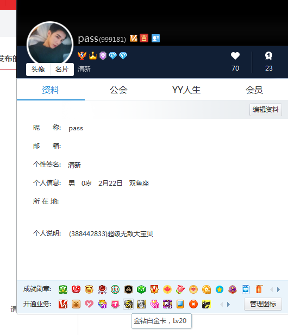Click the red V年 service icon
The image size is (288, 335).
(x=63, y=304)
